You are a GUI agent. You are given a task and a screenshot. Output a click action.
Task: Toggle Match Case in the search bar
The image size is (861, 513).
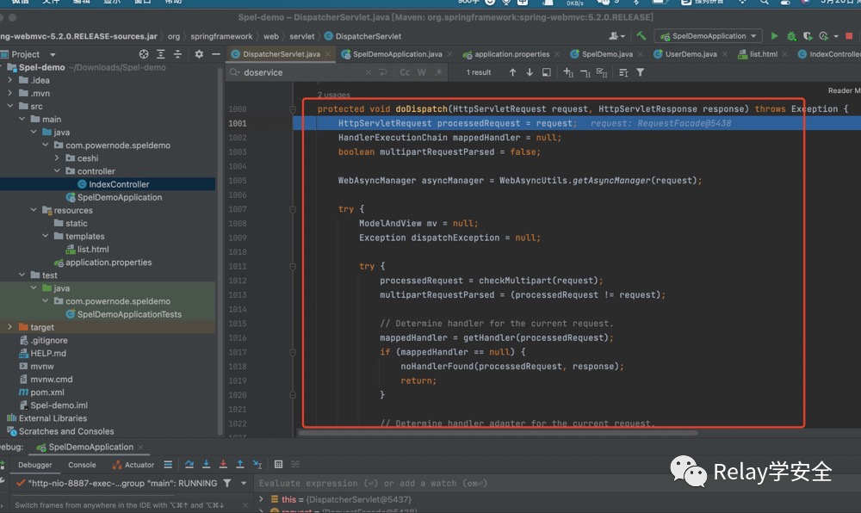pyautogui.click(x=405, y=72)
